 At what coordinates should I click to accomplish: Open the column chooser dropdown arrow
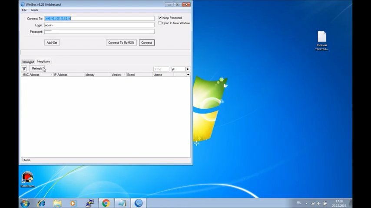[188, 75]
